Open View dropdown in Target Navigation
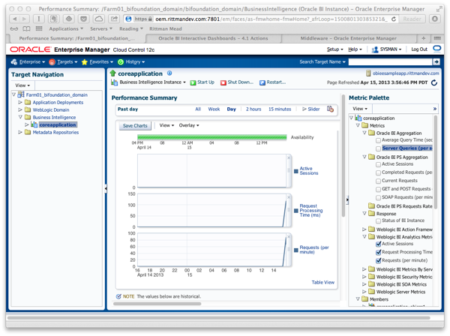This screenshot has width=450, height=336. pos(22,85)
